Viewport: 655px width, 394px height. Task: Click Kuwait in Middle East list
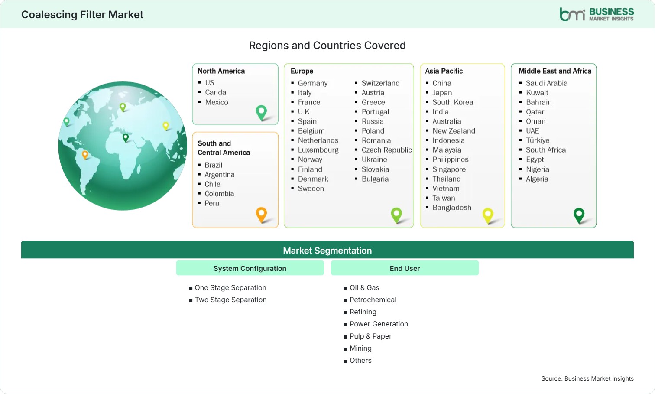coord(537,93)
